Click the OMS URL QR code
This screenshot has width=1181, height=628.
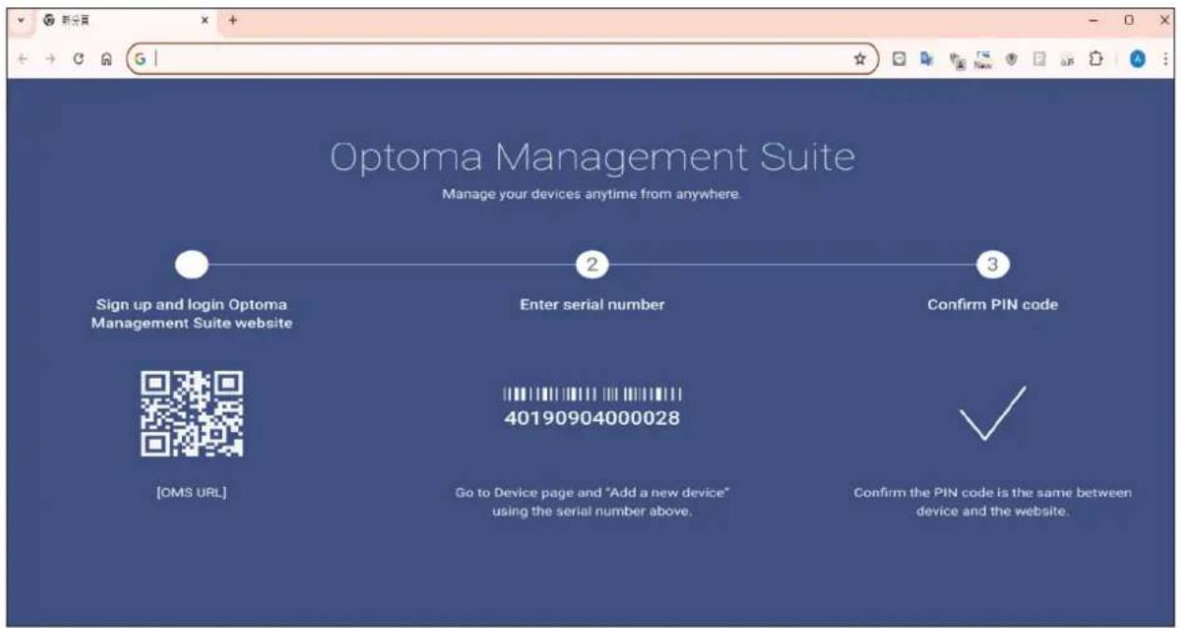(x=191, y=413)
